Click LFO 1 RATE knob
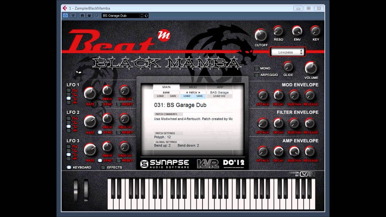 [90, 93]
